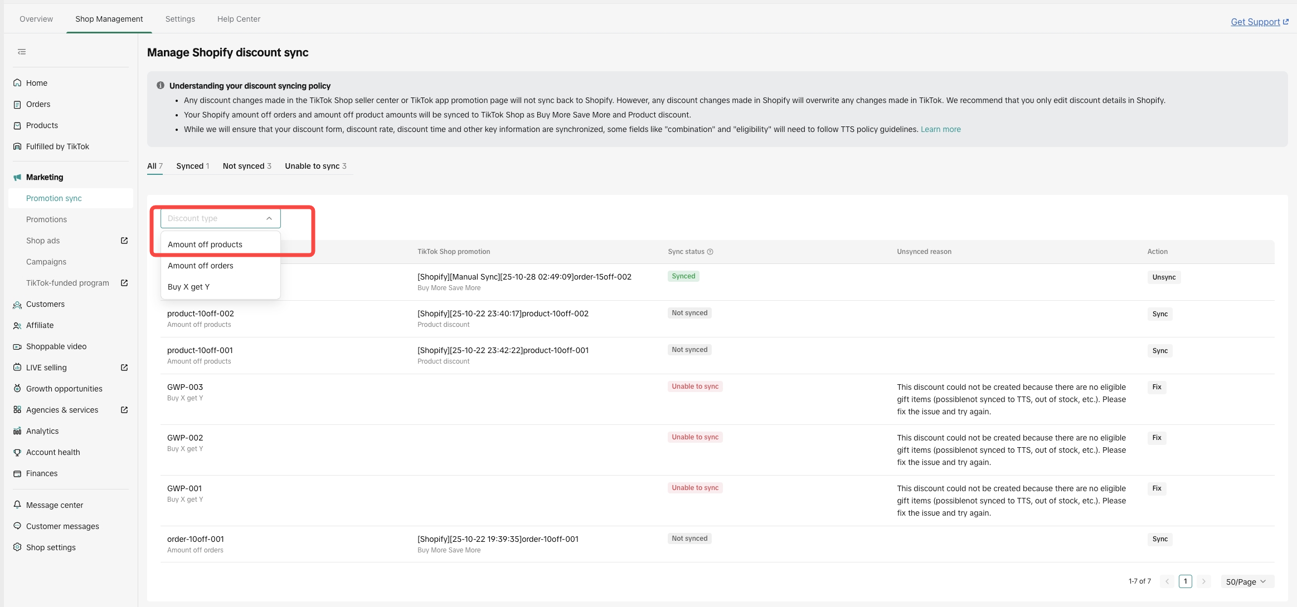Click Unsync button for order-15off-002
Viewport: 1297px width, 607px height.
pos(1164,277)
